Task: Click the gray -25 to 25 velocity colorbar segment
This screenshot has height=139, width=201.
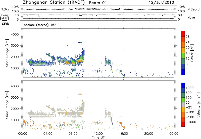Action: pyautogui.click(x=183, y=105)
